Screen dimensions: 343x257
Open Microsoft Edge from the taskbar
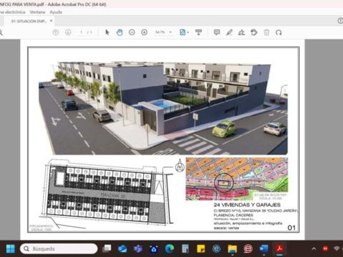click(169, 248)
